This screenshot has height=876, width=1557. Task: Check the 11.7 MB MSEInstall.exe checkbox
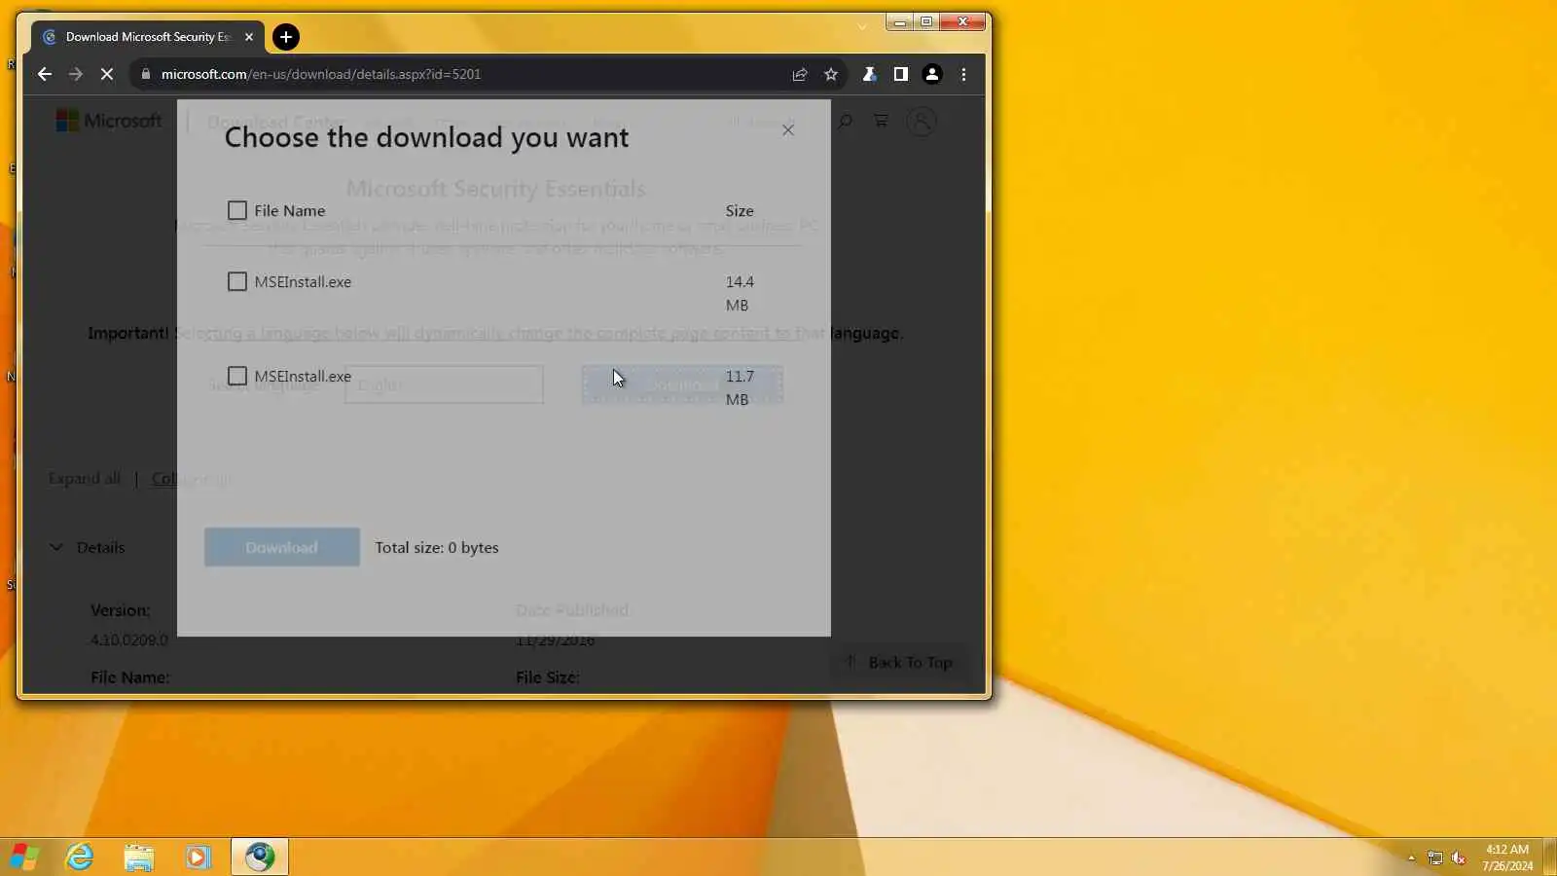pyautogui.click(x=237, y=376)
